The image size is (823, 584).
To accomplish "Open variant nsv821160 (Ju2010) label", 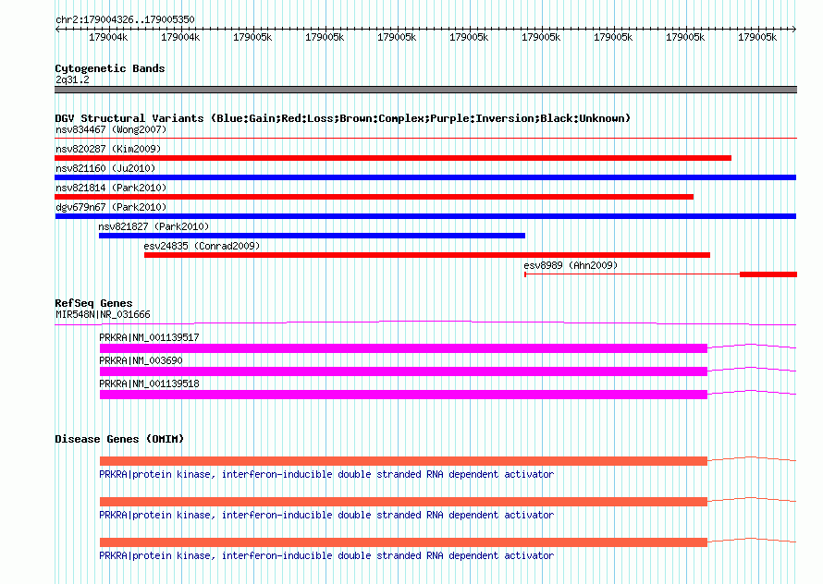I will 105,168.
